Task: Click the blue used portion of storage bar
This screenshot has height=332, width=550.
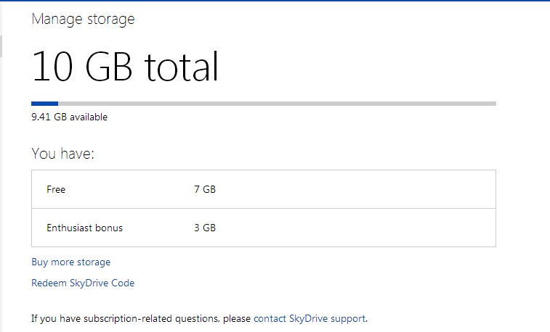Action: (x=44, y=104)
